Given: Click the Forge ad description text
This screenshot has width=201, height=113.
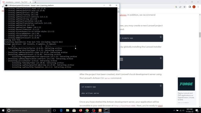Looking at the screenshot, I should [186, 96].
